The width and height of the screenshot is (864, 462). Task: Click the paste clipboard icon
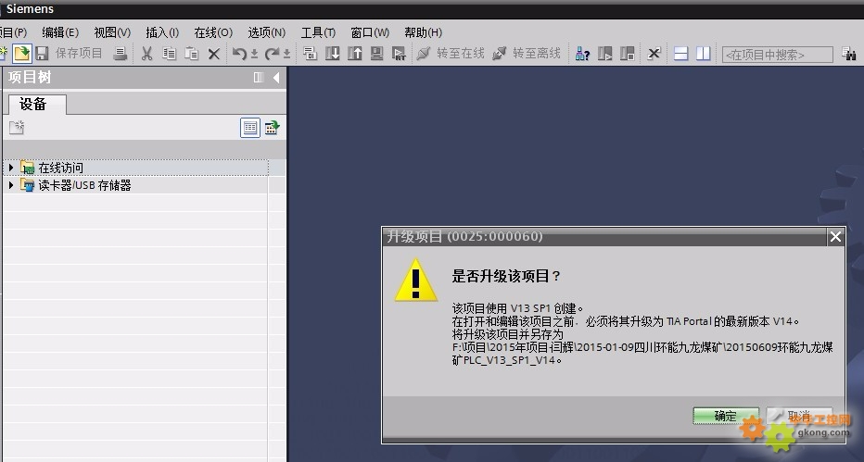click(x=191, y=54)
